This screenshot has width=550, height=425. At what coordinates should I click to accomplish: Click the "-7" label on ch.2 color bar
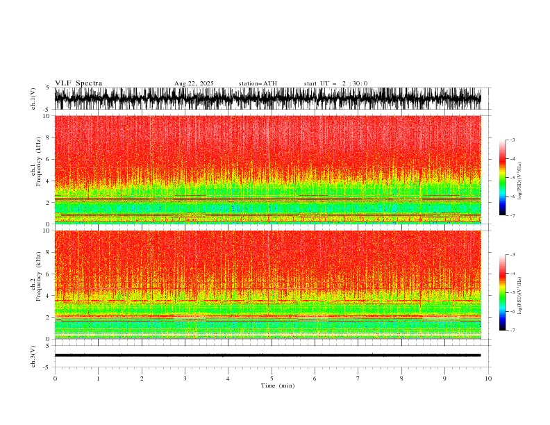512,331
